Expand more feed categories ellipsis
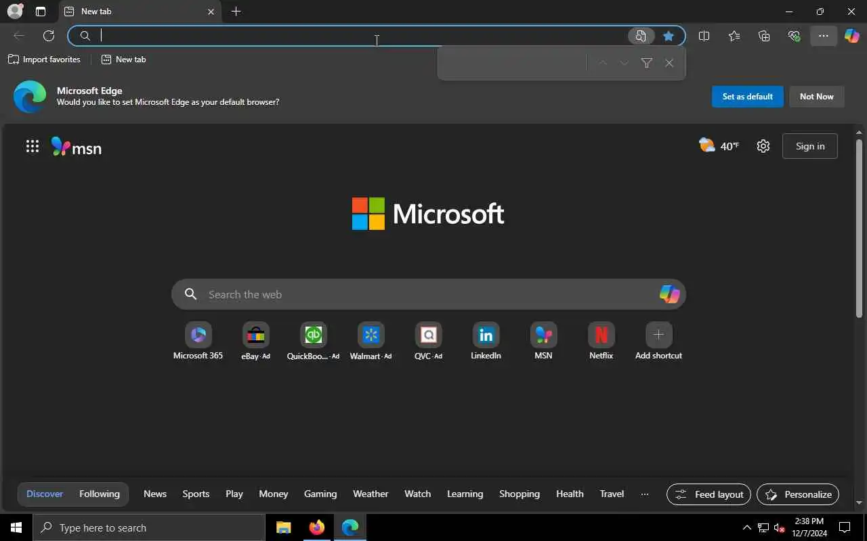 (645, 494)
